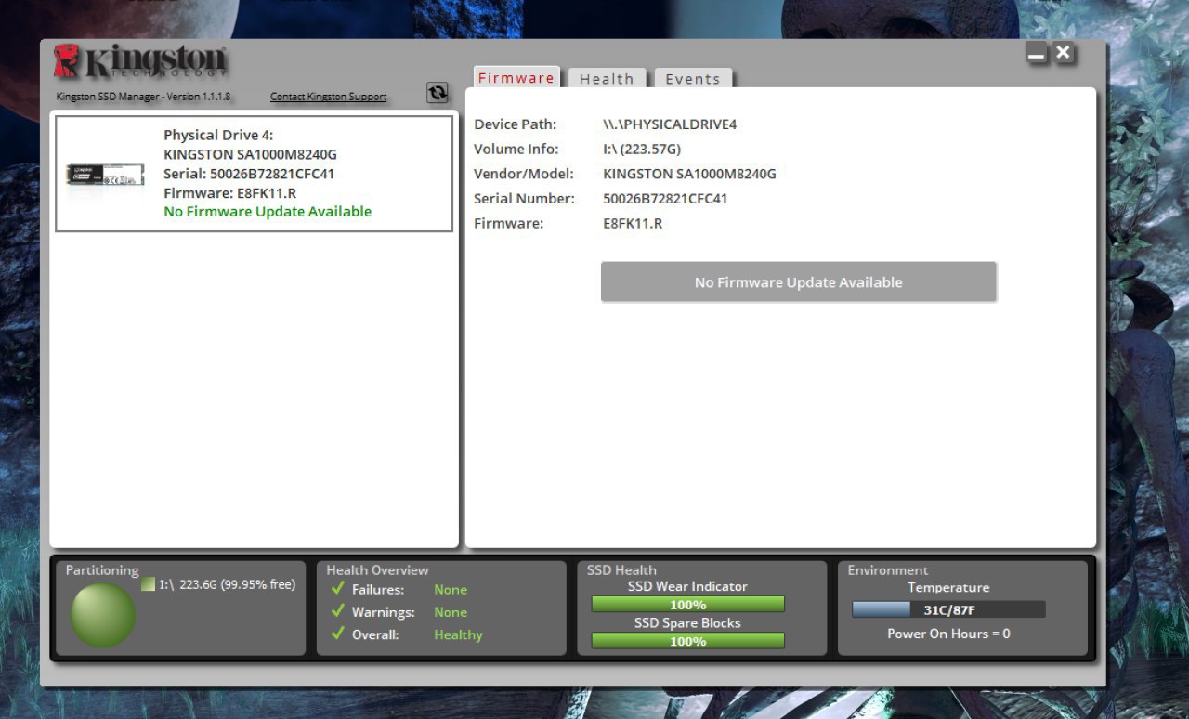
Task: Click 'Kingston SSD Manager - Version 1.1.1.8' text
Action: 143,97
